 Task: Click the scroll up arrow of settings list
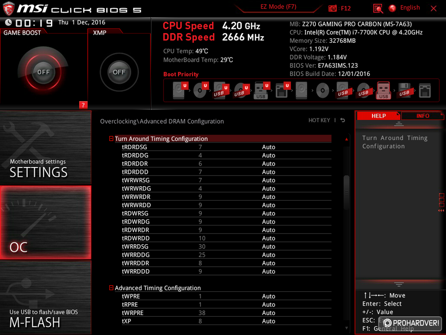(x=347, y=139)
